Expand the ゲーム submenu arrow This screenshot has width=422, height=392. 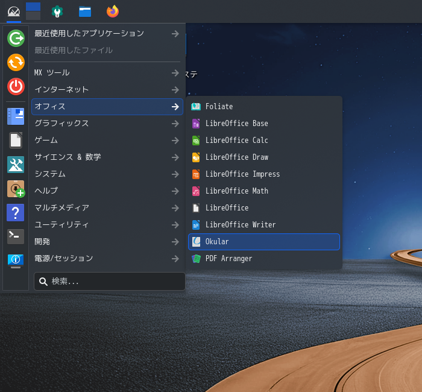click(x=175, y=141)
